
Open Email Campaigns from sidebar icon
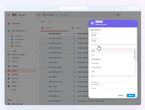[9, 55]
